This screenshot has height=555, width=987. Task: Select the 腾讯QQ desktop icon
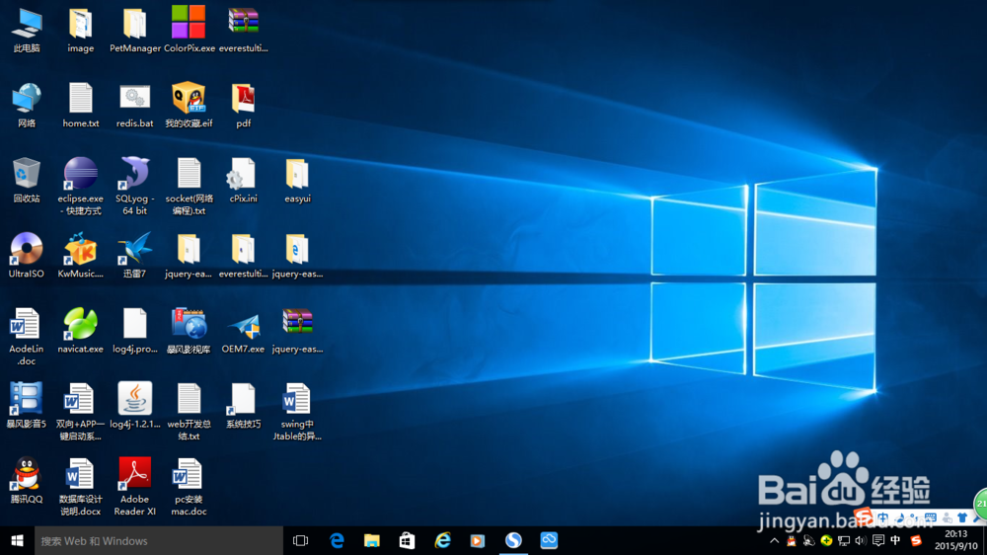click(x=27, y=480)
